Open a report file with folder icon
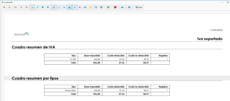 [91, 7]
